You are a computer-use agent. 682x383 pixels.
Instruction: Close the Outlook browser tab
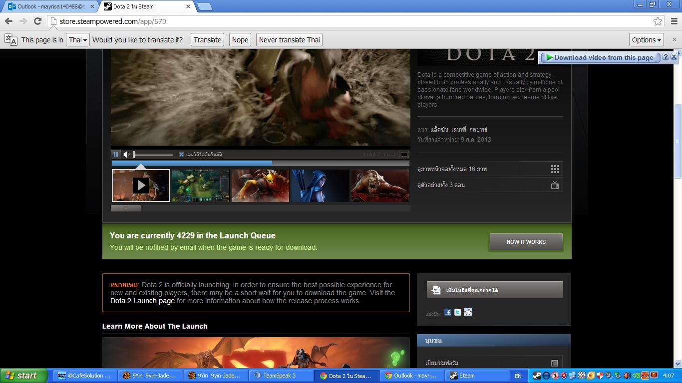[x=92, y=6]
